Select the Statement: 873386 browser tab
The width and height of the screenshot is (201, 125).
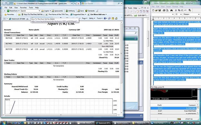coord(19,19)
